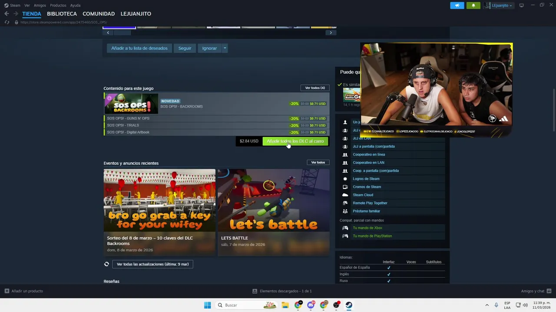Click the Cooperativo en línea players icon
556x312 pixels.
pyautogui.click(x=345, y=154)
